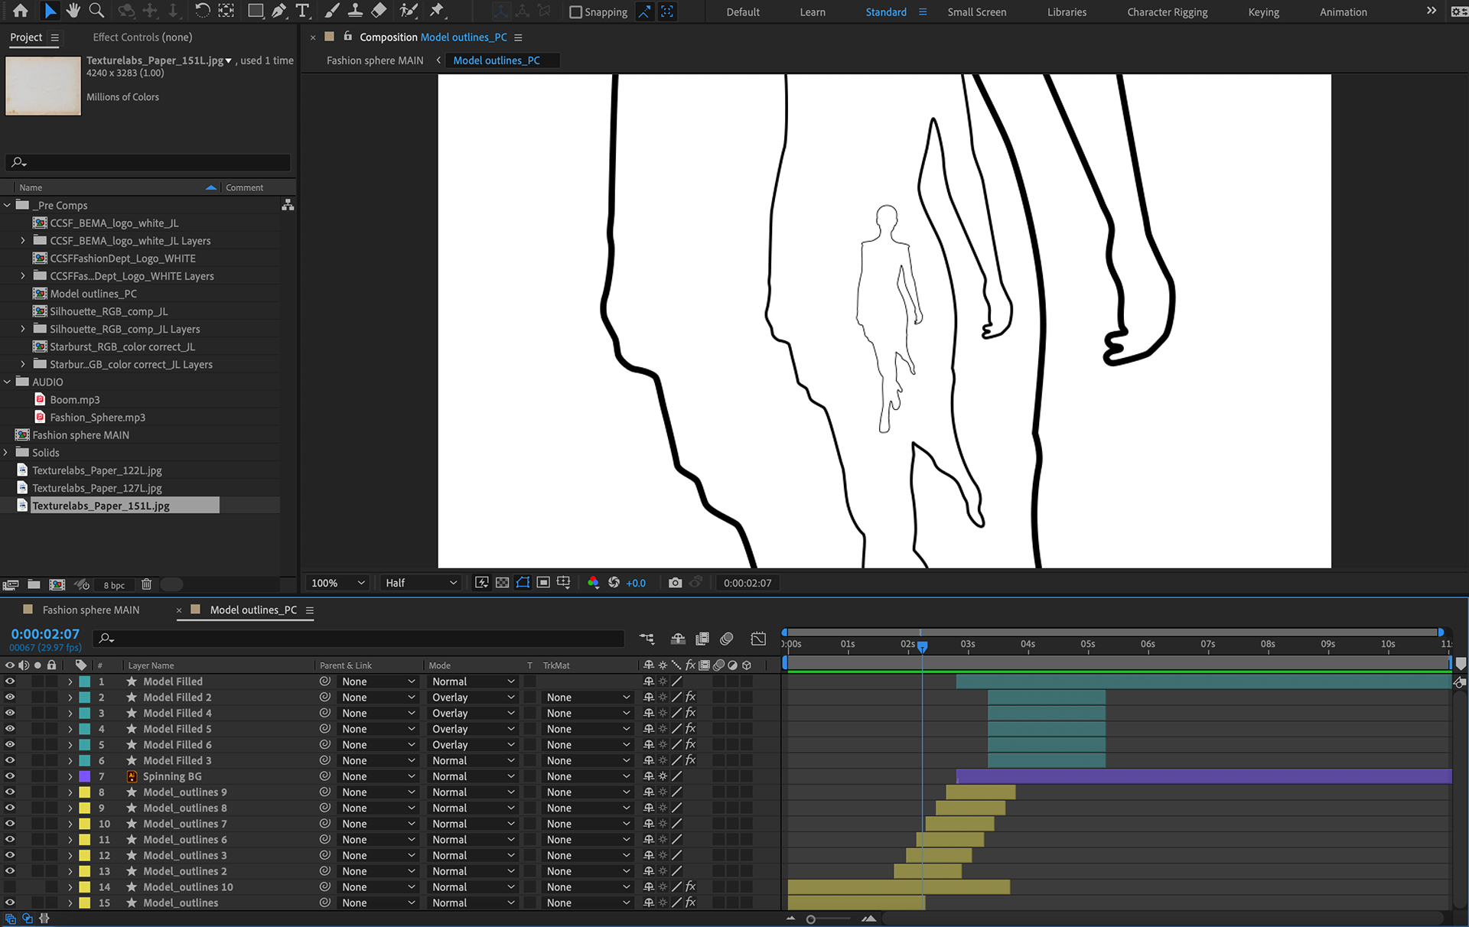The height and width of the screenshot is (927, 1469).
Task: Hide the Model Filled 3 layer
Action: point(10,760)
